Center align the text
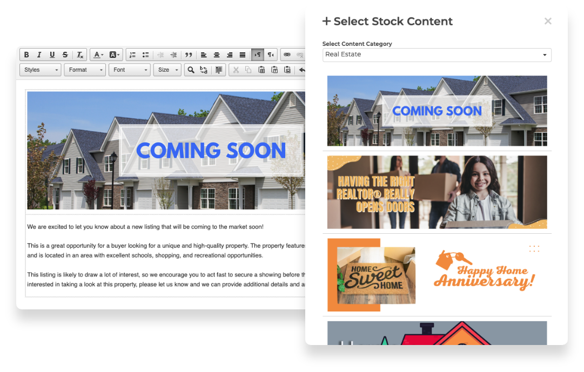 click(x=217, y=55)
